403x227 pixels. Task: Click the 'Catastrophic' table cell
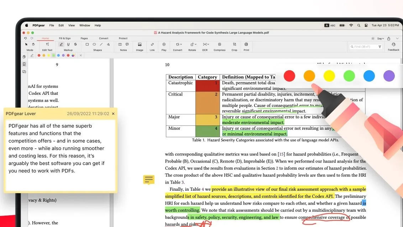pyautogui.click(x=180, y=86)
